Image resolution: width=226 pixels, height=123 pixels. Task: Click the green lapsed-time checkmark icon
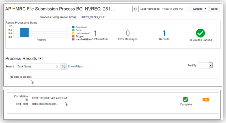(x=200, y=33)
